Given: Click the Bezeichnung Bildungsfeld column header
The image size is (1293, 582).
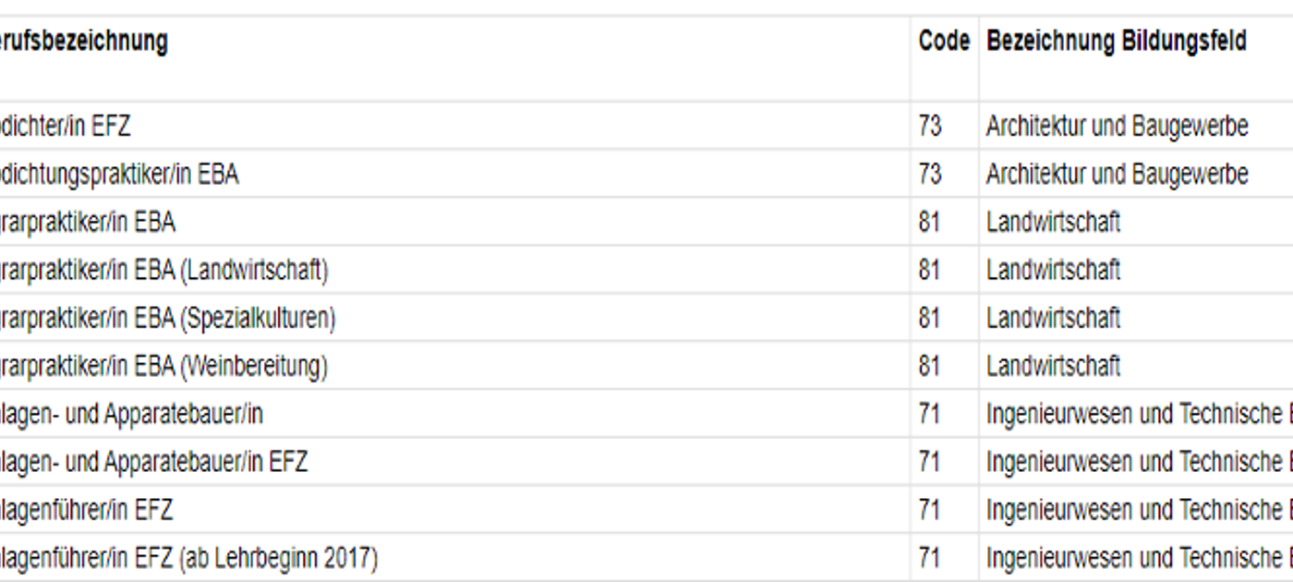Looking at the screenshot, I should pos(1116,42).
